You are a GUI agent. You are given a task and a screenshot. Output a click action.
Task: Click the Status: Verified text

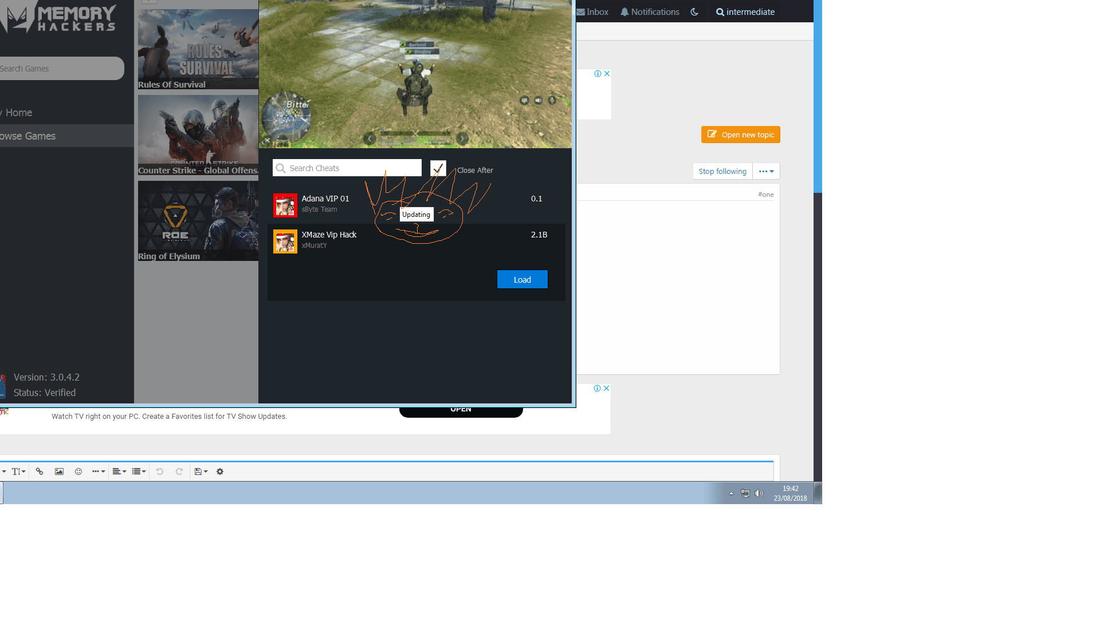coord(45,393)
